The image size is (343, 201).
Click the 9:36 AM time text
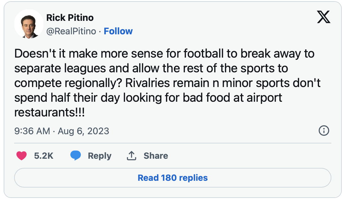(32, 131)
